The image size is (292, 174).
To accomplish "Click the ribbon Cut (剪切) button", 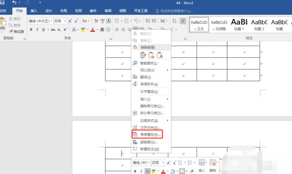I will (x=14, y=19).
